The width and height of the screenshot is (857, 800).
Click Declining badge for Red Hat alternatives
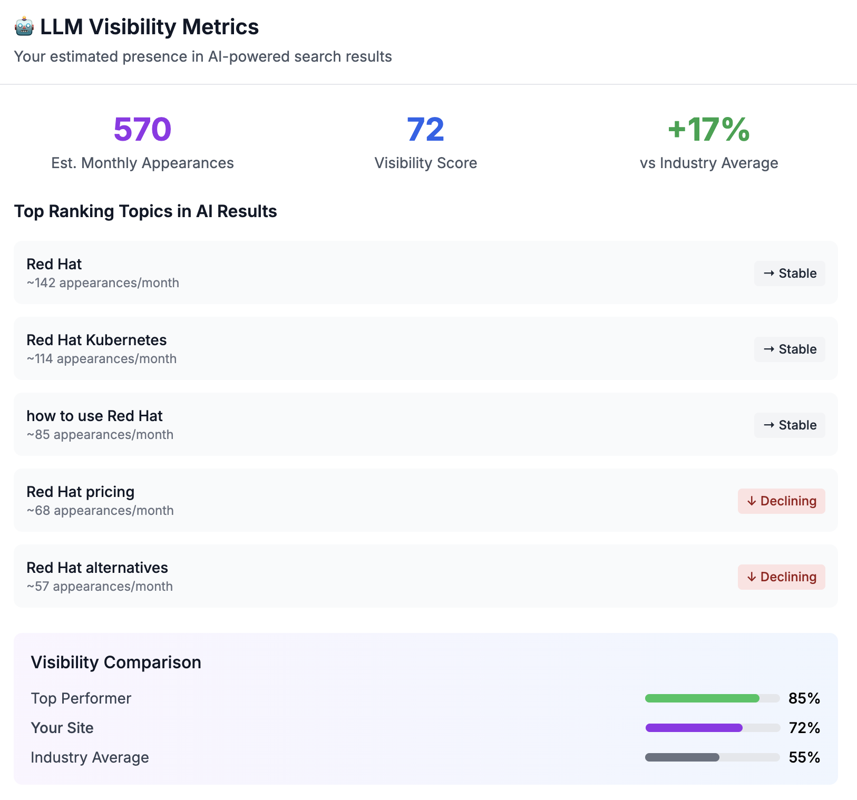click(781, 577)
